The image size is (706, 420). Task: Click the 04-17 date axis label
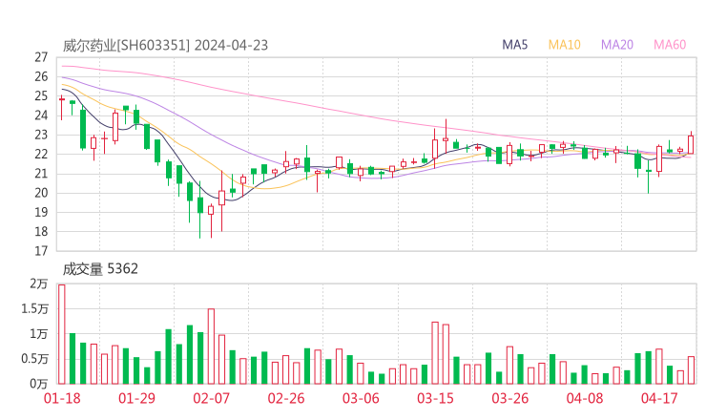(659, 398)
